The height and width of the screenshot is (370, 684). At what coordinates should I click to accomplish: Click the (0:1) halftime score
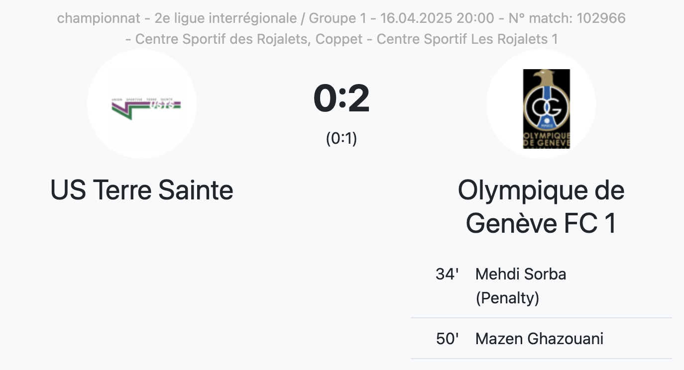point(342,139)
